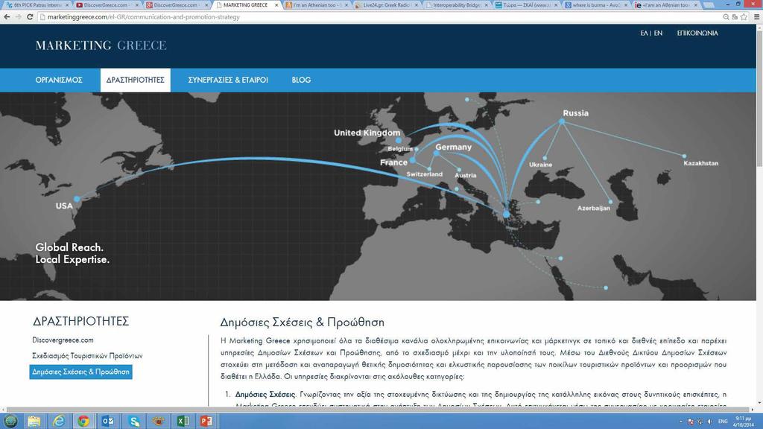Open Excel from the taskbar
The image size is (763, 429).
click(183, 421)
